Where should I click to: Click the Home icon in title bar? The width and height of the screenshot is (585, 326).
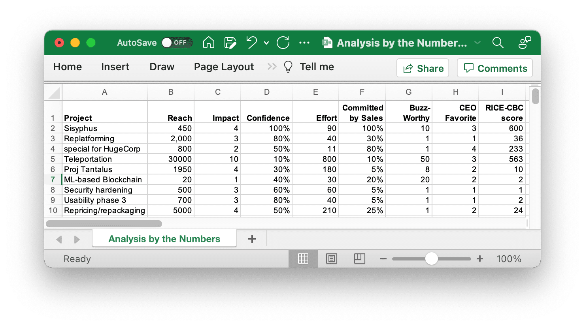(x=208, y=43)
